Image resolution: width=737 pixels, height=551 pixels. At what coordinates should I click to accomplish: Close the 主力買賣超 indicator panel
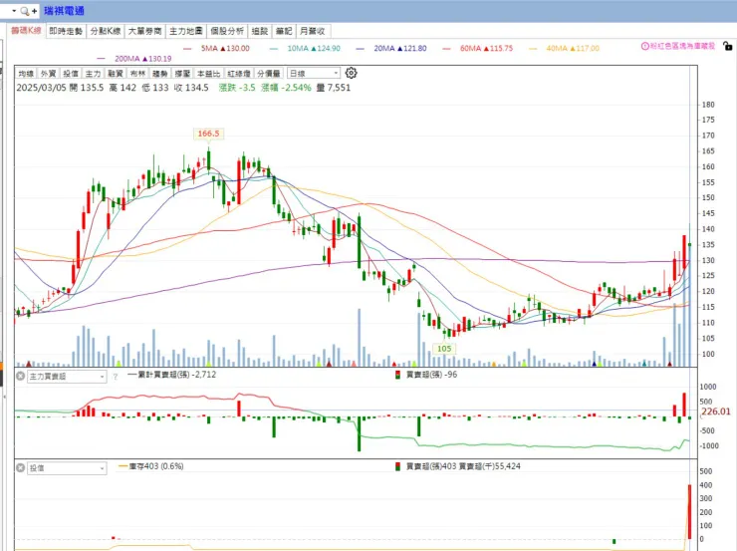point(21,376)
